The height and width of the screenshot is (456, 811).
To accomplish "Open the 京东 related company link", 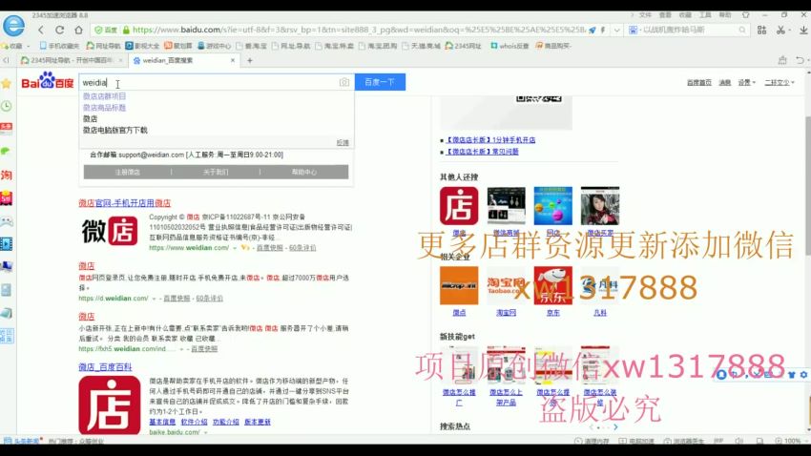I will [552, 313].
